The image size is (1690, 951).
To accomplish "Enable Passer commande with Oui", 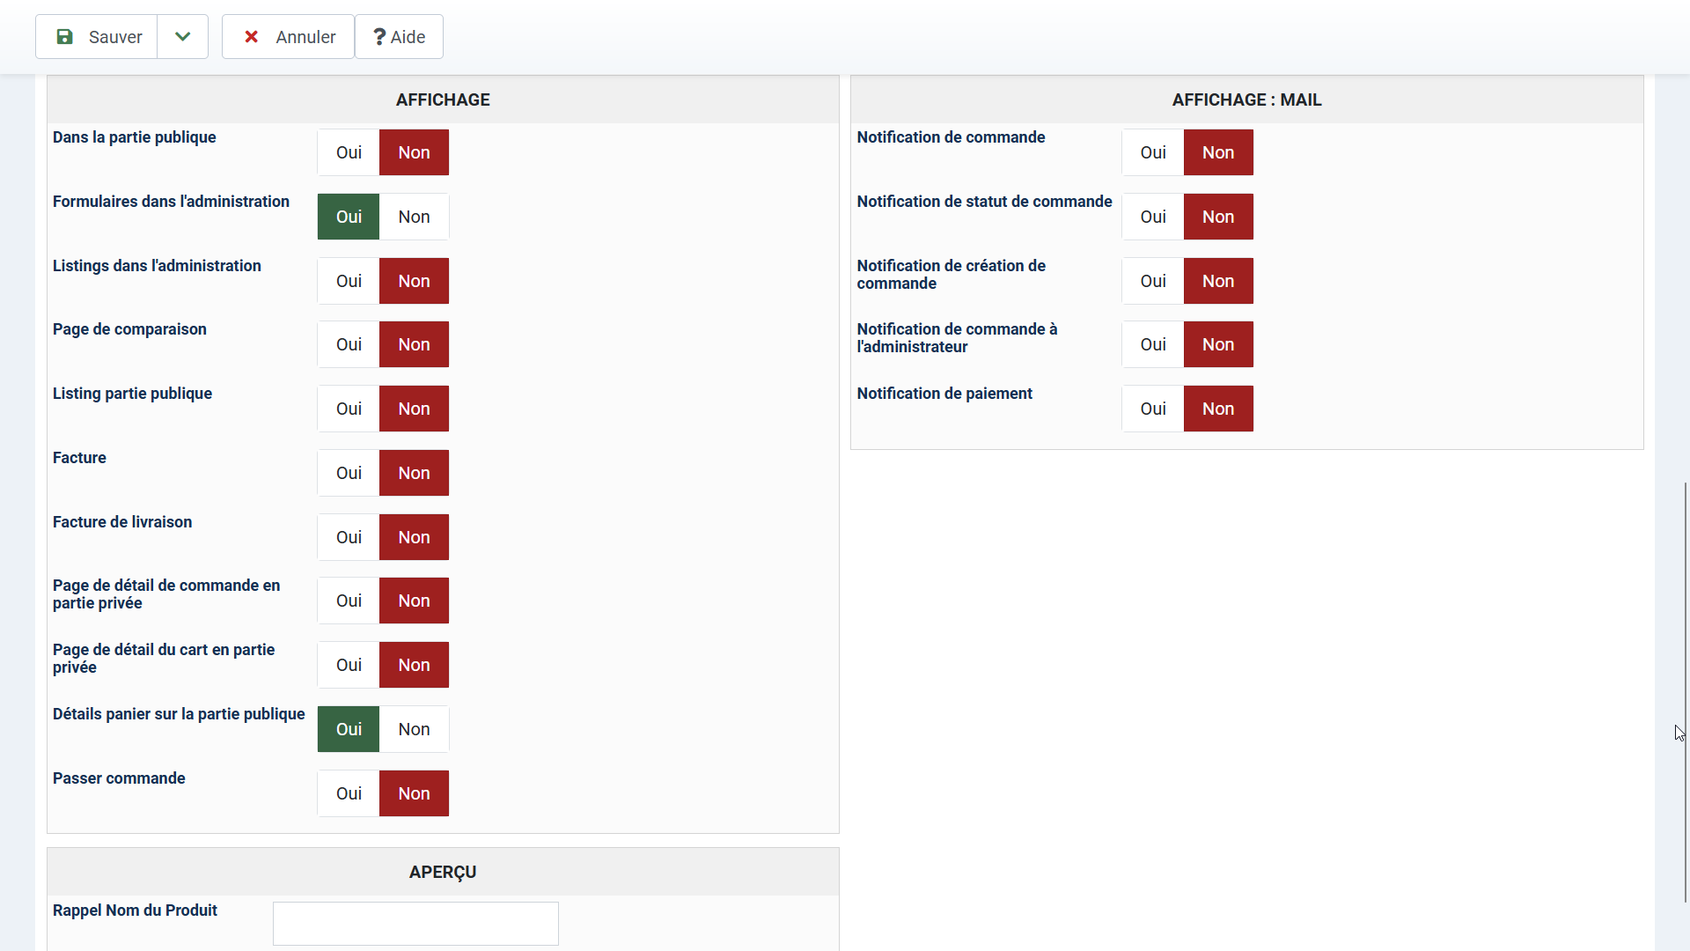I will pos(349,793).
